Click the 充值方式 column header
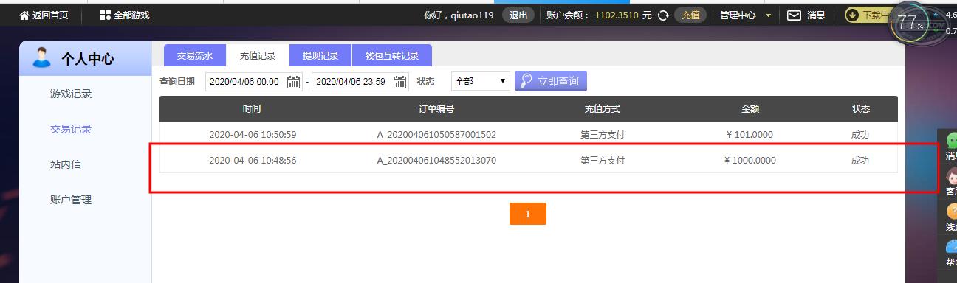The height and width of the screenshot is (283, 957). [603, 109]
